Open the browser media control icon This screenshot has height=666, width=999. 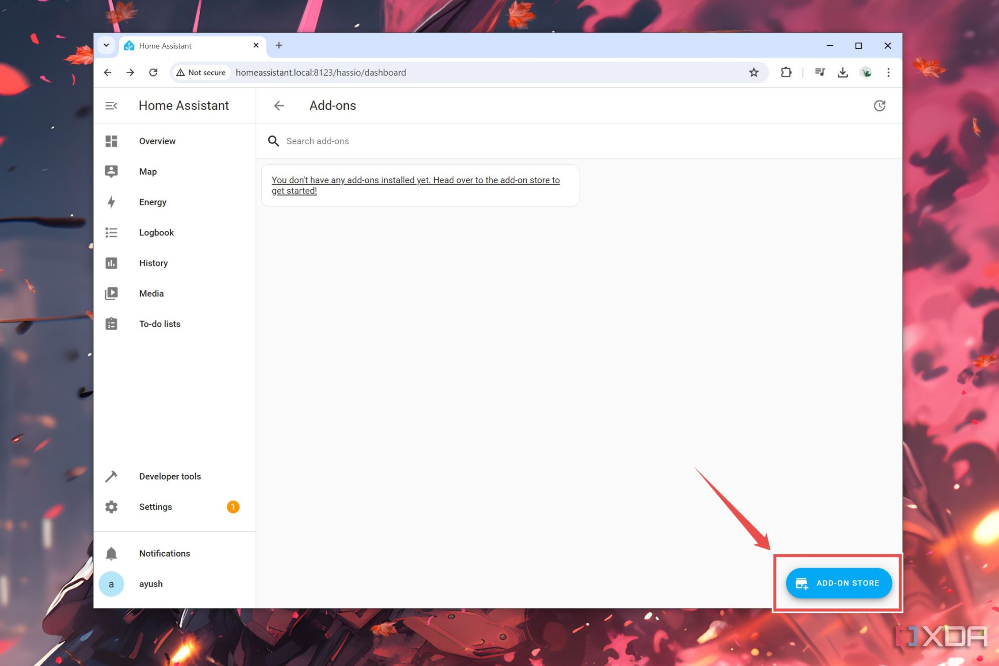pyautogui.click(x=820, y=72)
